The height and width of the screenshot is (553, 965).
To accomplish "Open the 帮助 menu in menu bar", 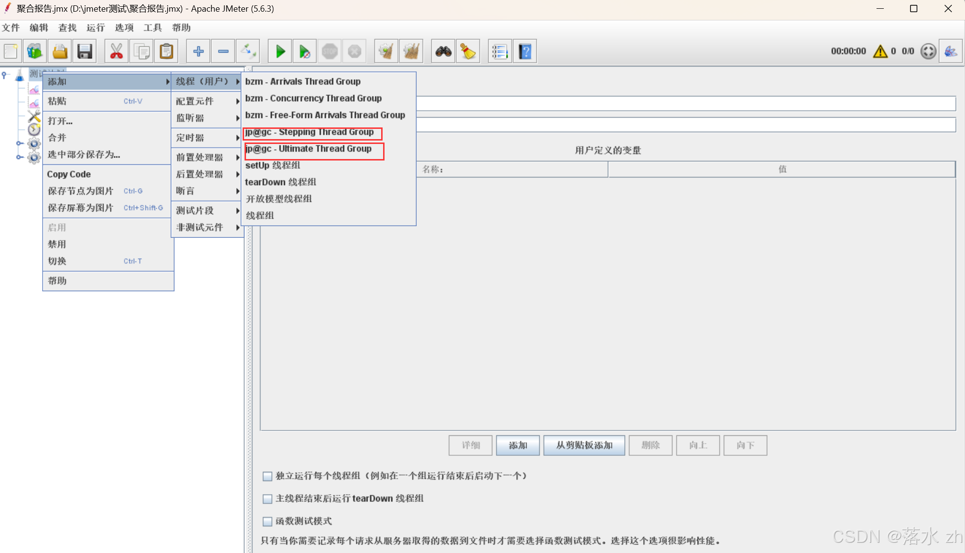I will (181, 28).
